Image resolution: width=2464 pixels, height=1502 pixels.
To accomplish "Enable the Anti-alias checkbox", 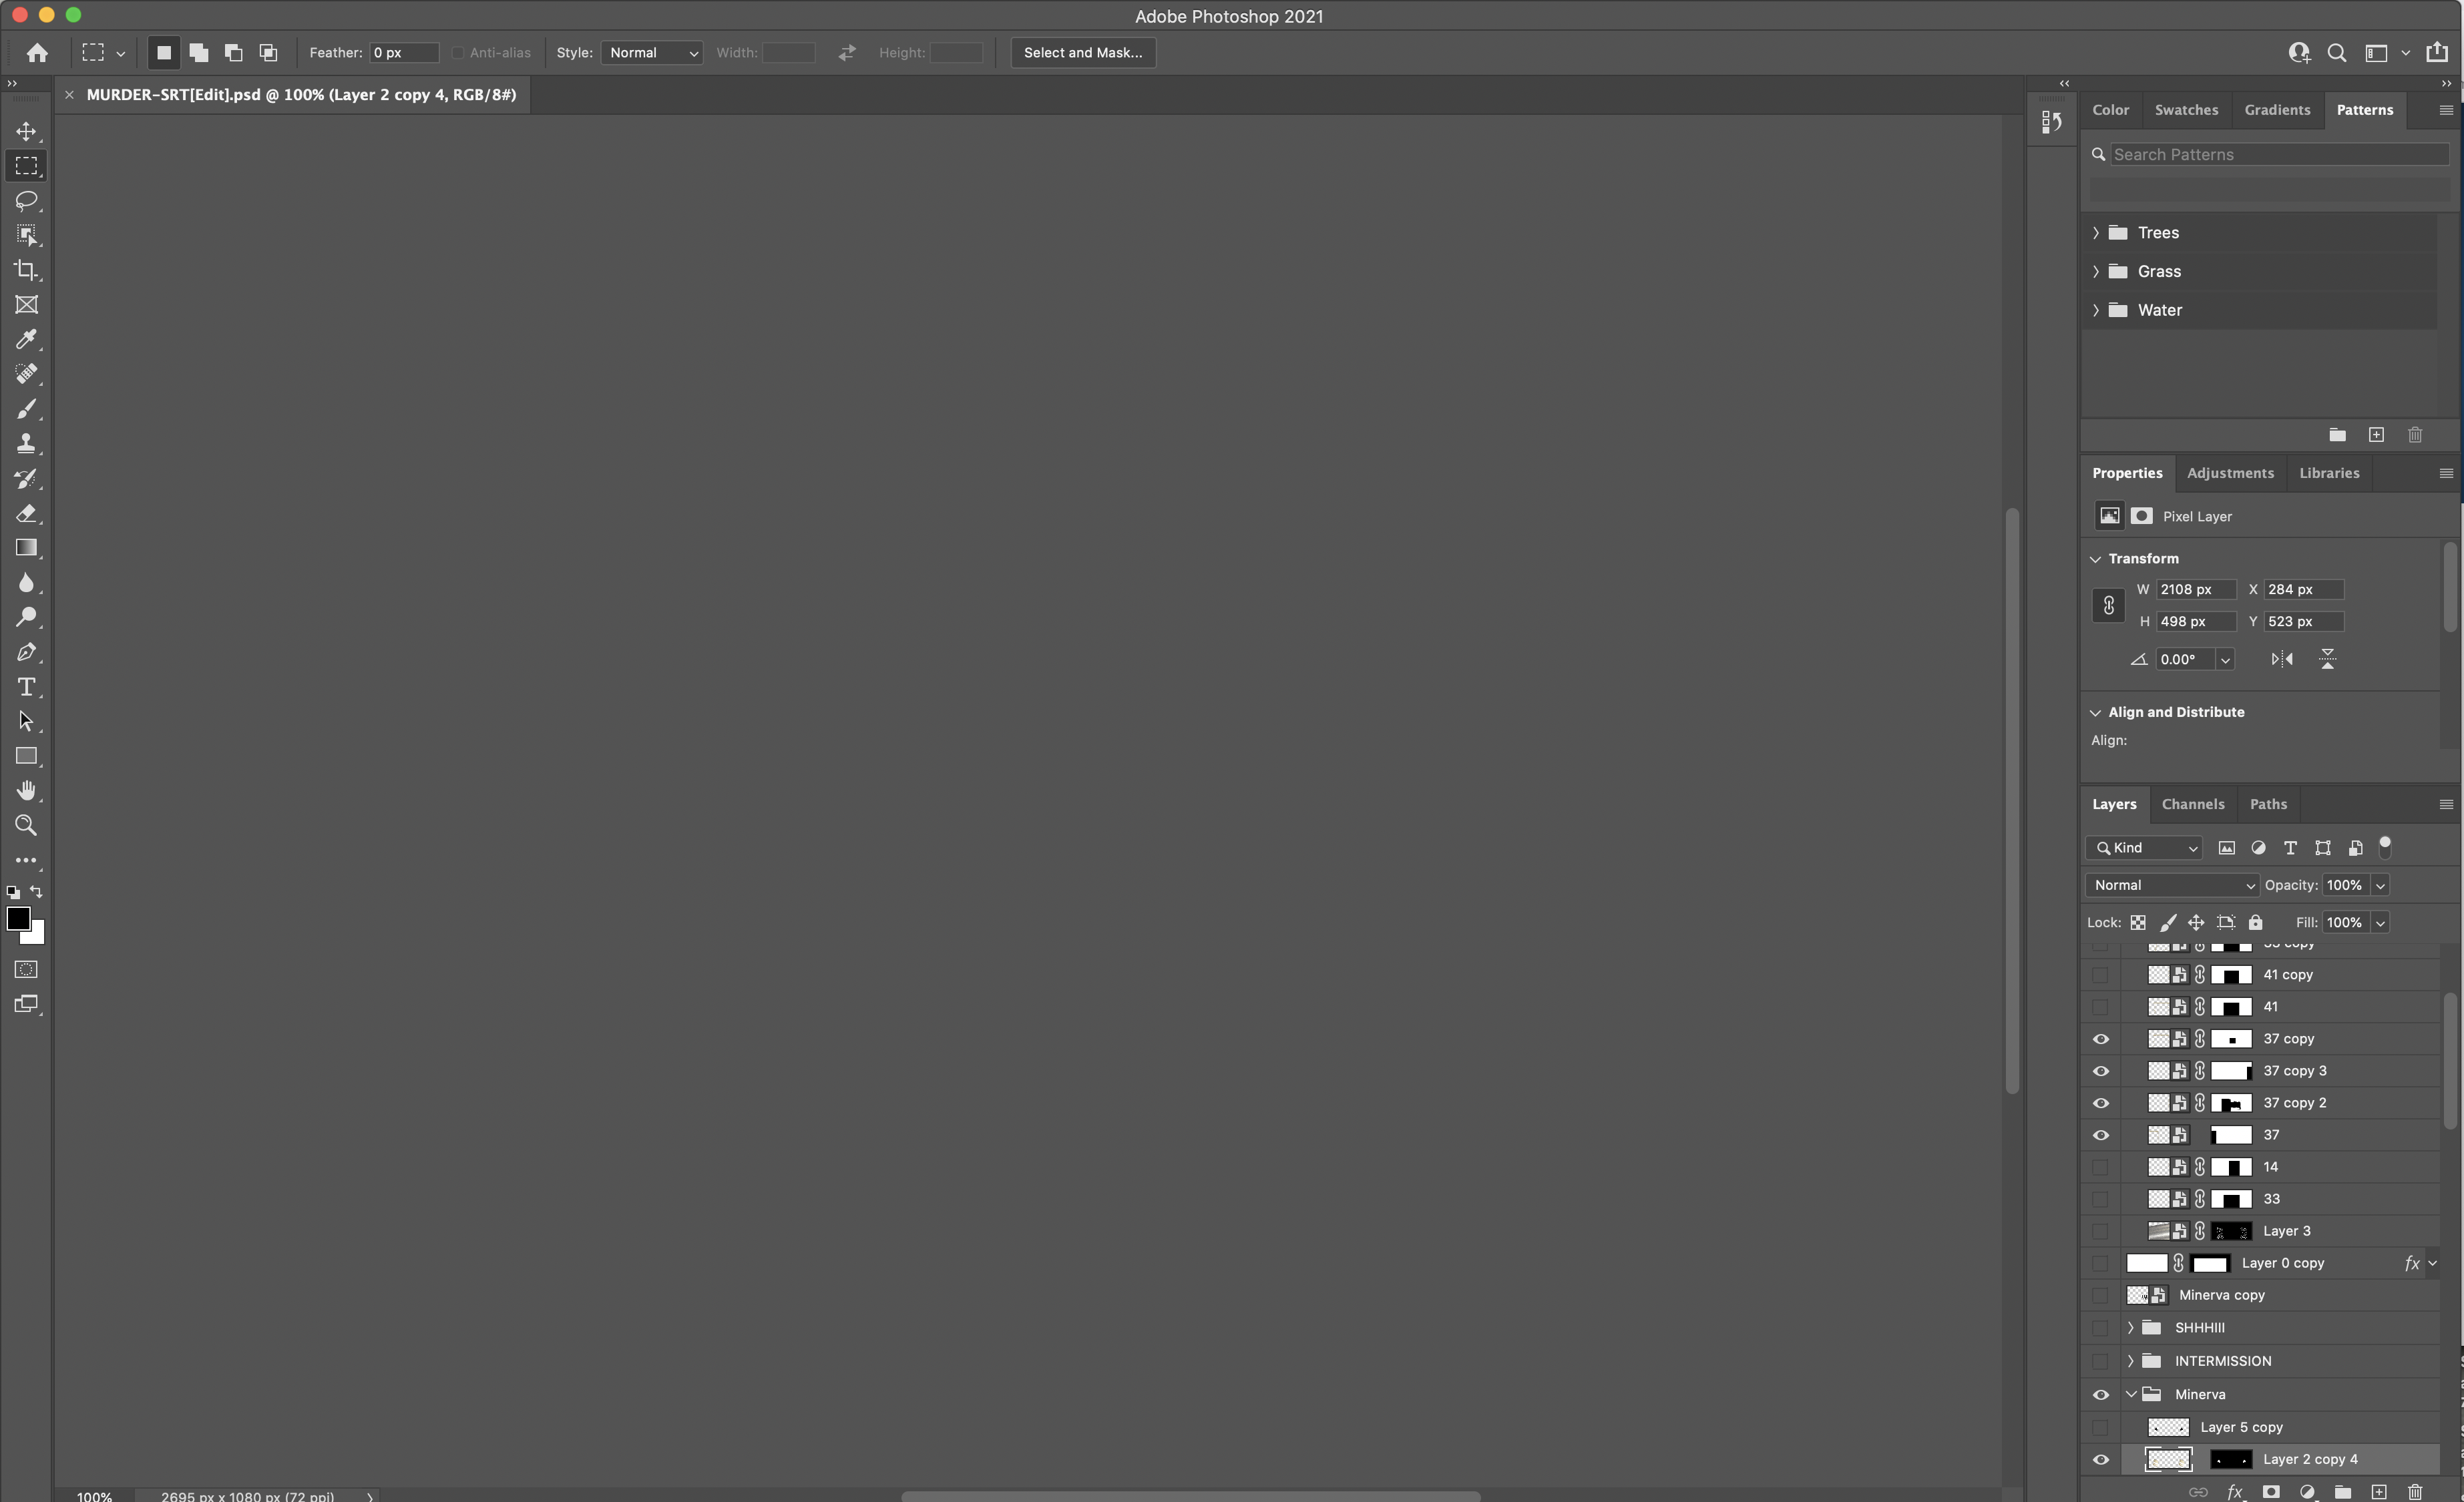I will coord(458,53).
